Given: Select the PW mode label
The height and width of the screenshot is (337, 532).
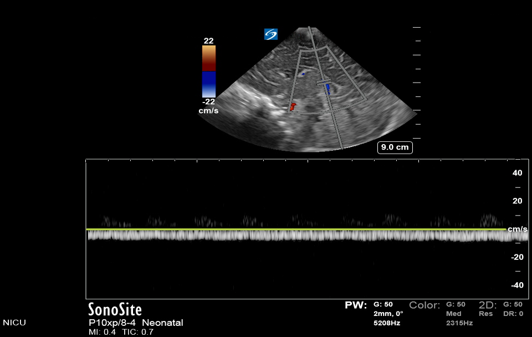Looking at the screenshot, I should point(356,305).
